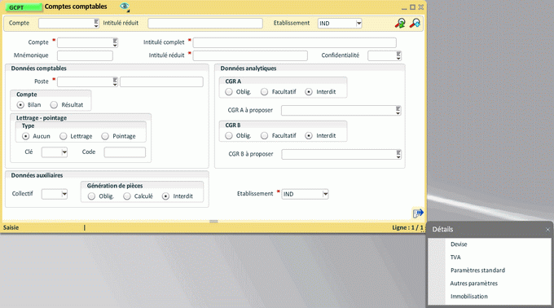The width and height of the screenshot is (554, 308).
Task: Choose Lettrage as lettrage-pointage type
Action: coord(64,136)
